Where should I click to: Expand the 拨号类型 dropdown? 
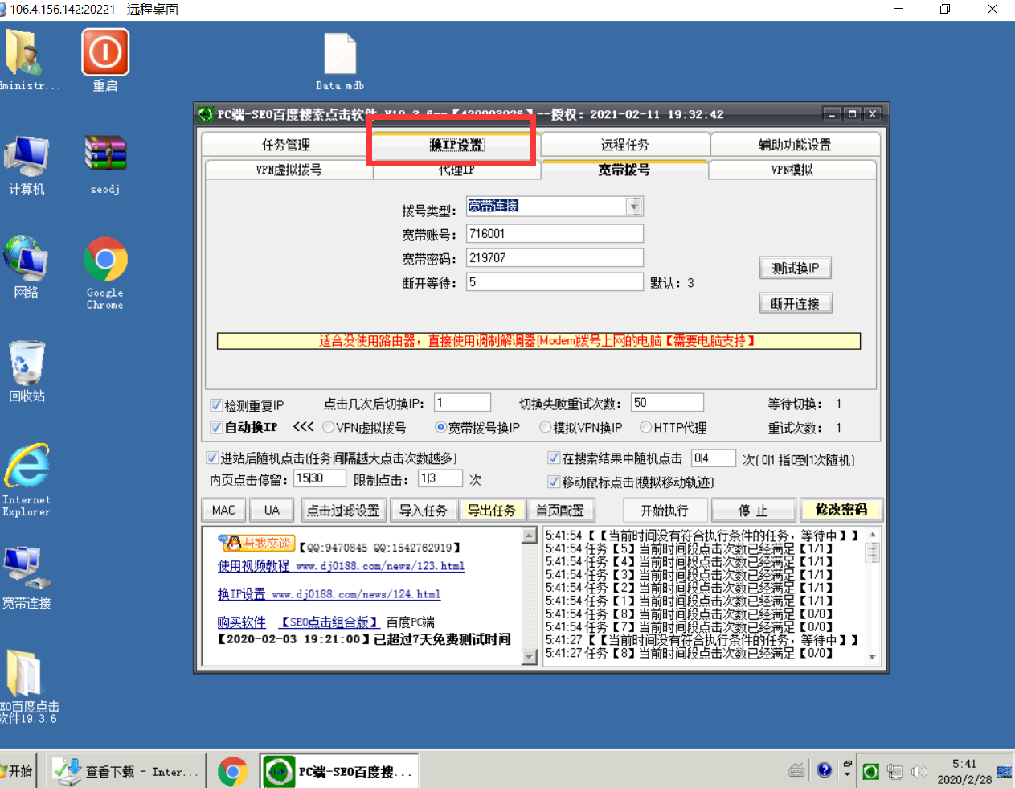634,207
